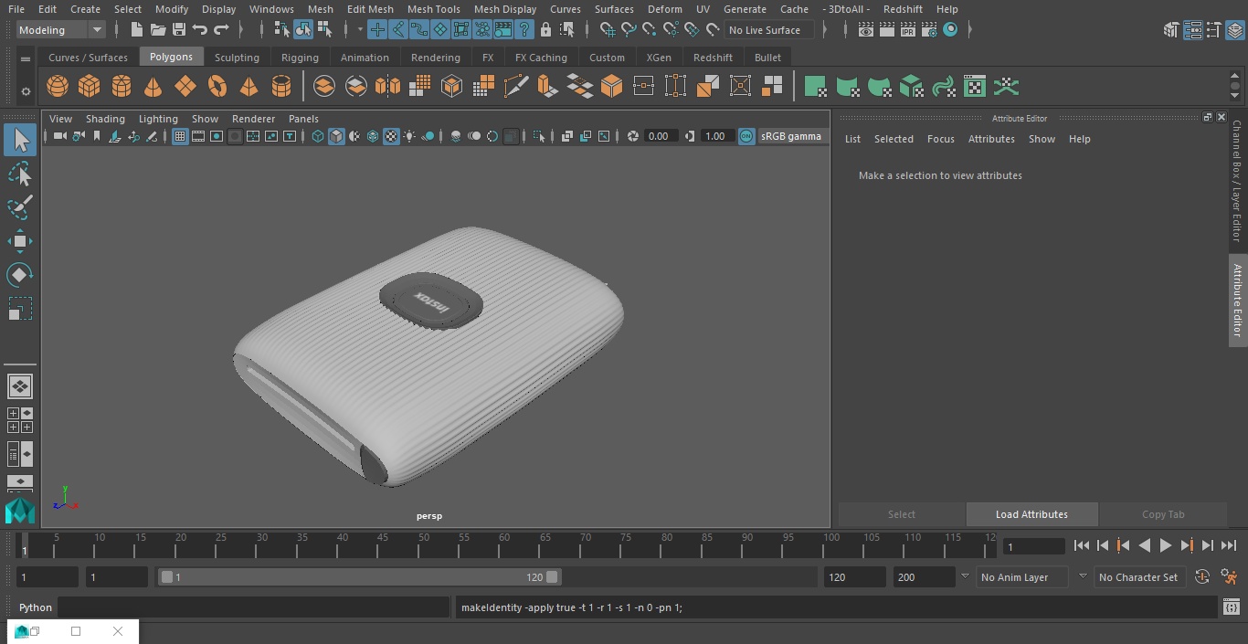The image size is (1248, 644).
Task: Undo the last action
Action: (200, 30)
